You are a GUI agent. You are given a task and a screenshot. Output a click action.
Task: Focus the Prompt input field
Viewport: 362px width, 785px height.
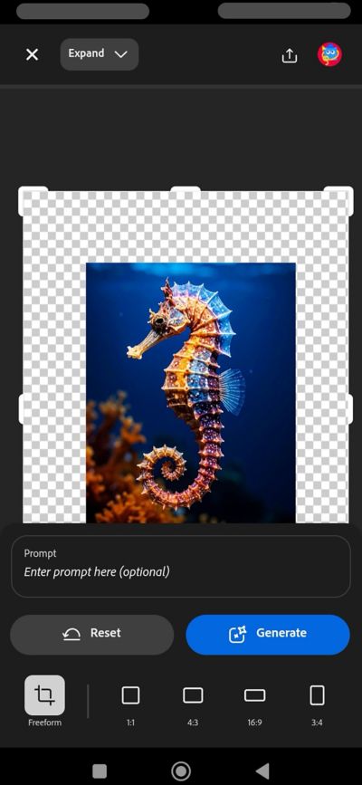tap(181, 566)
